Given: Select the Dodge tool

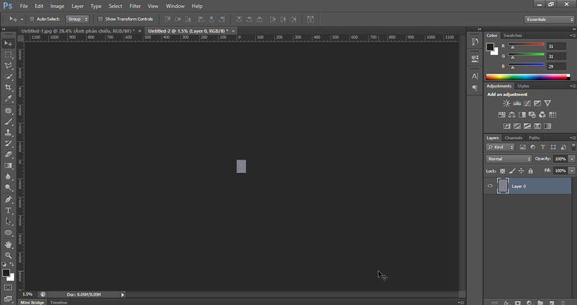Looking at the screenshot, I should tap(8, 187).
